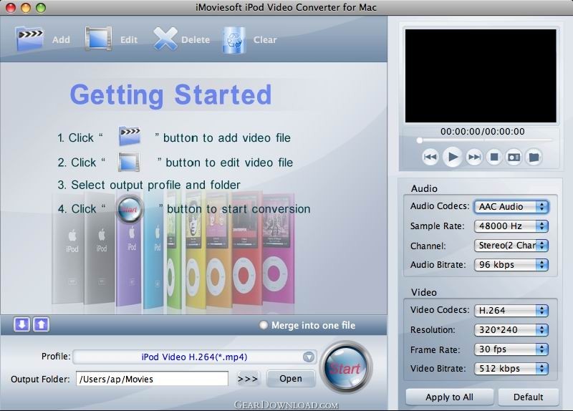
Task: Open the Video Codecs dropdown
Action: coord(511,311)
